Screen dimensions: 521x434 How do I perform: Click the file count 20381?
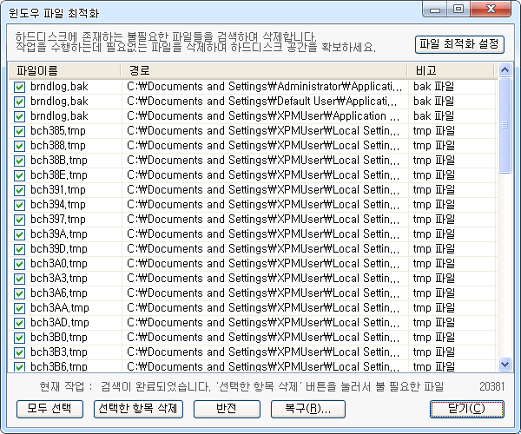point(491,387)
